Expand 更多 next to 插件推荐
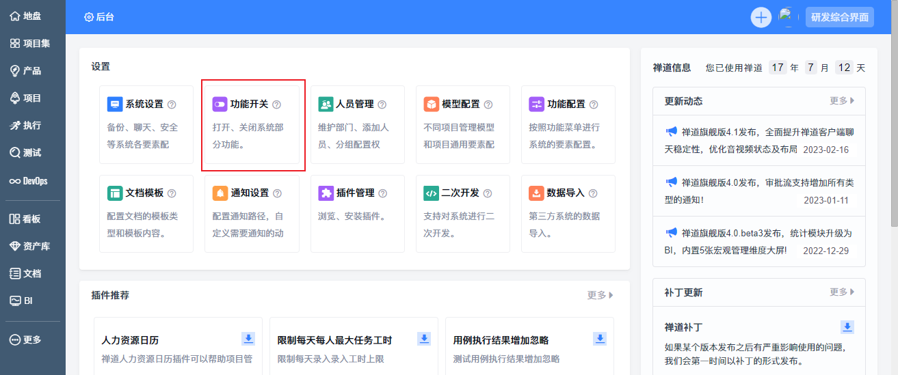The height and width of the screenshot is (375, 898). click(x=600, y=295)
